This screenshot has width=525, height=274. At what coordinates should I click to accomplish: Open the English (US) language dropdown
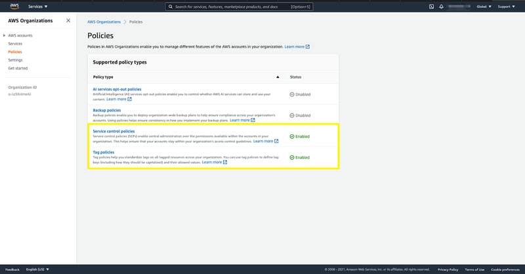tap(37, 269)
